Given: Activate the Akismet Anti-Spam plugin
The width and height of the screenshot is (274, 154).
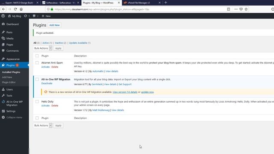Looking at the screenshot, I should pos(45,67).
